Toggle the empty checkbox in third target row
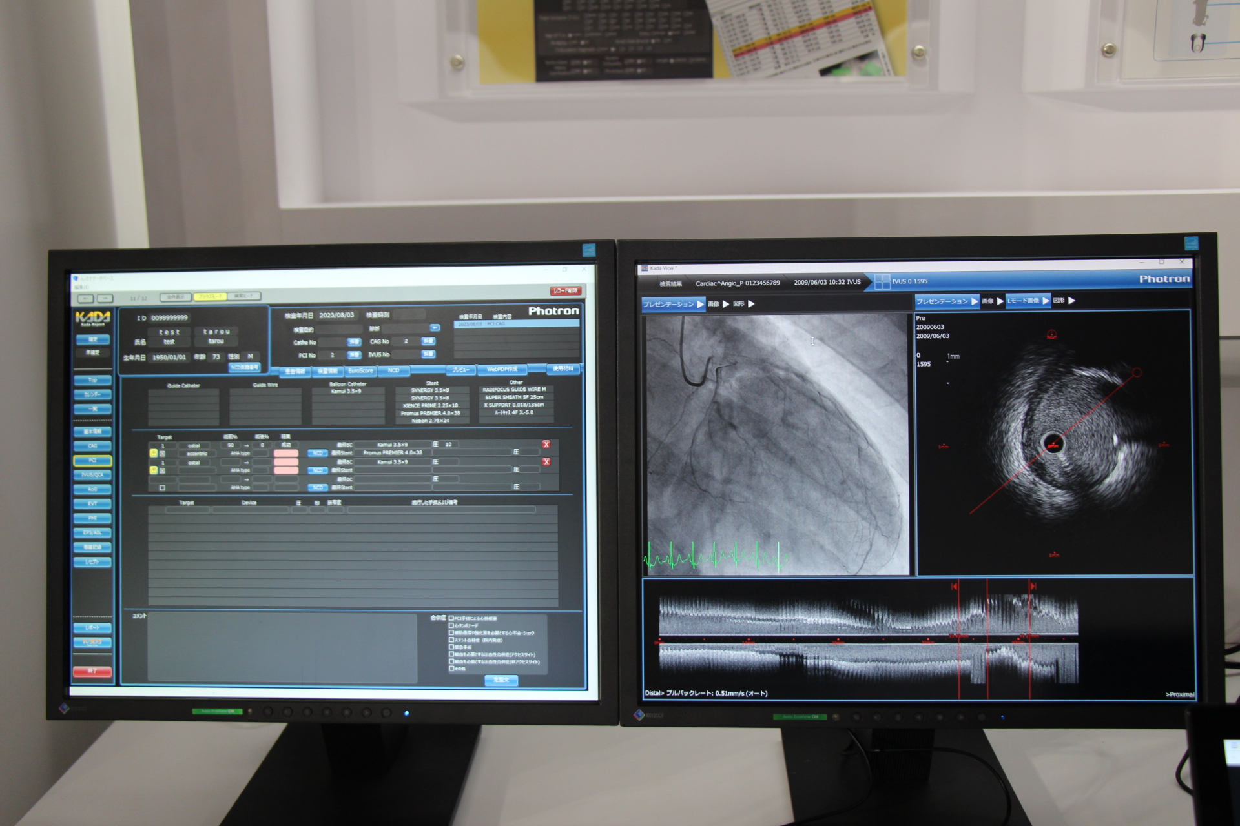1240x826 pixels. (162, 488)
